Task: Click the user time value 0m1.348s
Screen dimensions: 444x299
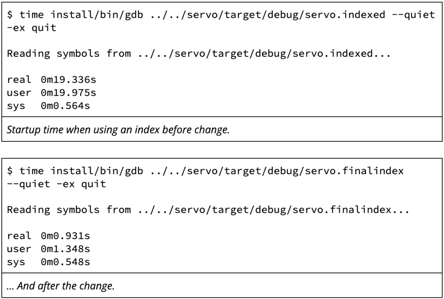Action: click(x=65, y=249)
